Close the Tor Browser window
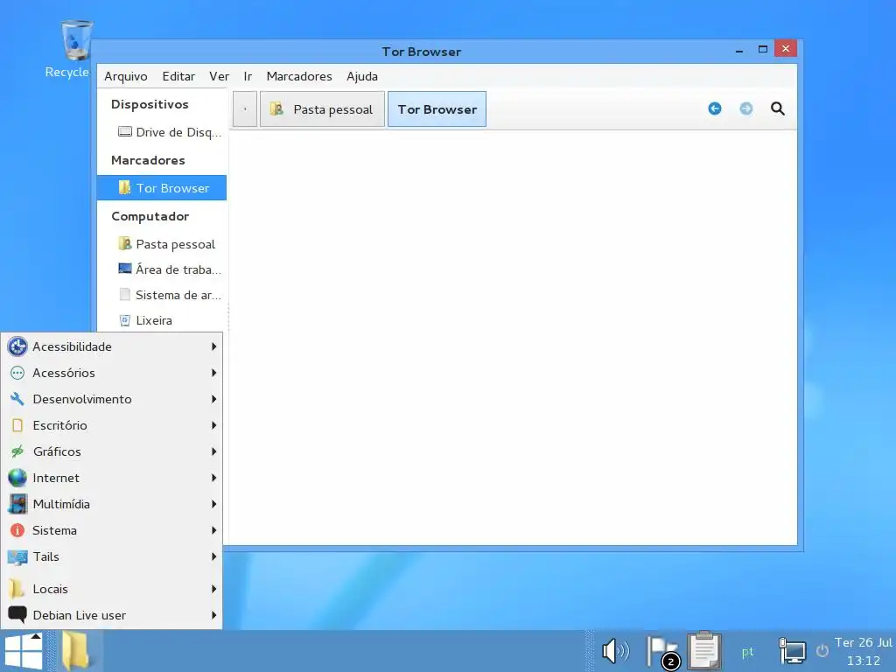The image size is (896, 672). [x=786, y=49]
